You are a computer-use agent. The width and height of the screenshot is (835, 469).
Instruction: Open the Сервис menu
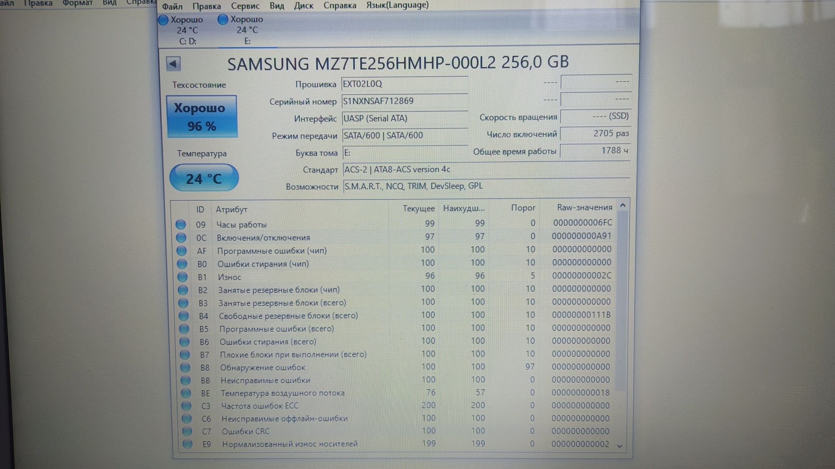245,6
